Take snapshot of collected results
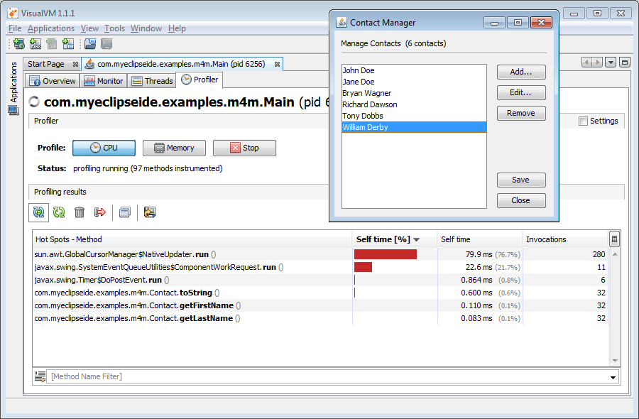The width and height of the screenshot is (639, 419). click(x=99, y=212)
